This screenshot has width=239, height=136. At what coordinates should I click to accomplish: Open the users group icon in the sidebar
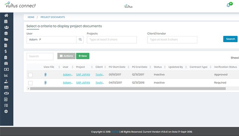(6, 27)
